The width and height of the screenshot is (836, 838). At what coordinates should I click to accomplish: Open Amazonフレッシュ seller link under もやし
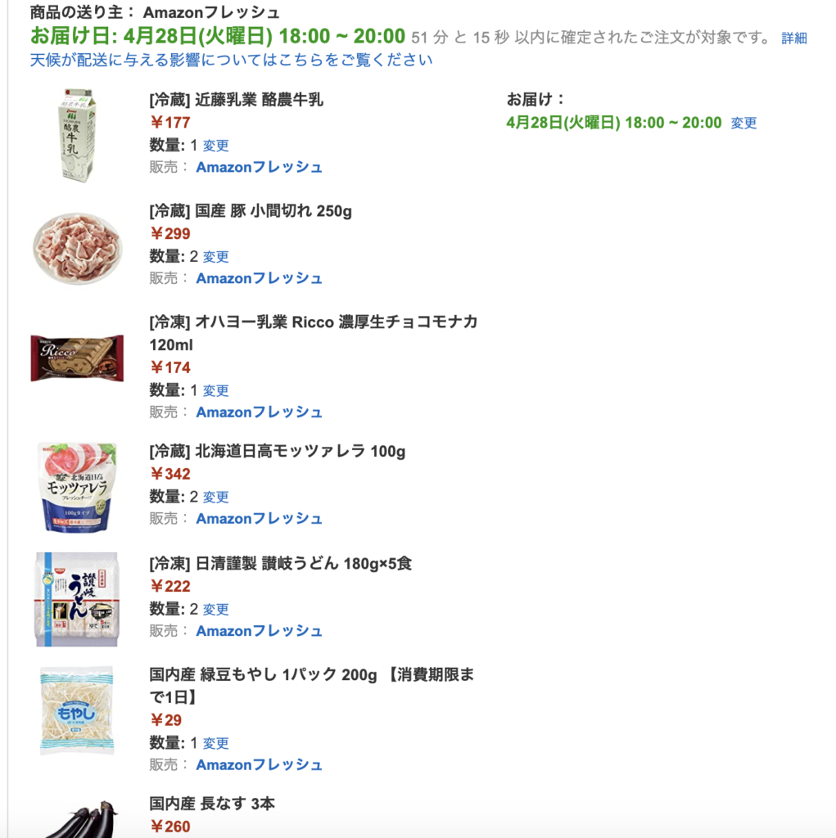point(259,765)
